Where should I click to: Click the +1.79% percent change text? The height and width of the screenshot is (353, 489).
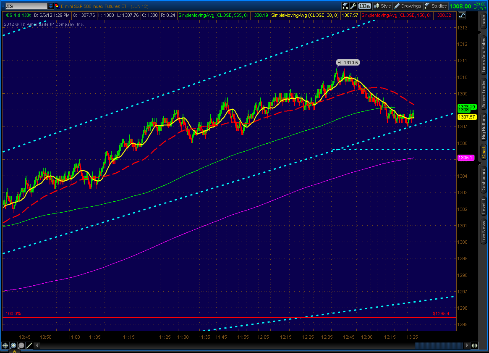[480, 8]
